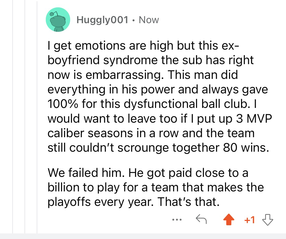Tap the "We failed him" paragraph
This screenshot has width=286, height=239.
pyautogui.click(x=156, y=187)
